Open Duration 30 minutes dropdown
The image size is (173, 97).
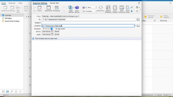[52, 29]
